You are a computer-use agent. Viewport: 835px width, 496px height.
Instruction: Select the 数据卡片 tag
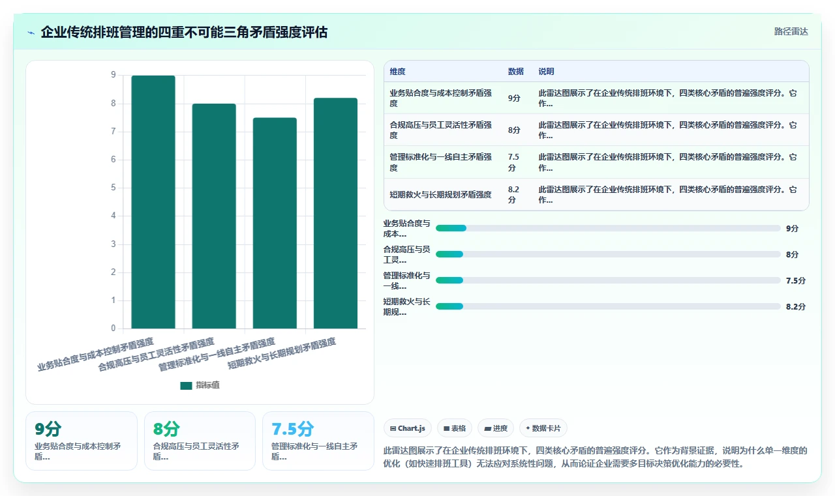point(543,428)
